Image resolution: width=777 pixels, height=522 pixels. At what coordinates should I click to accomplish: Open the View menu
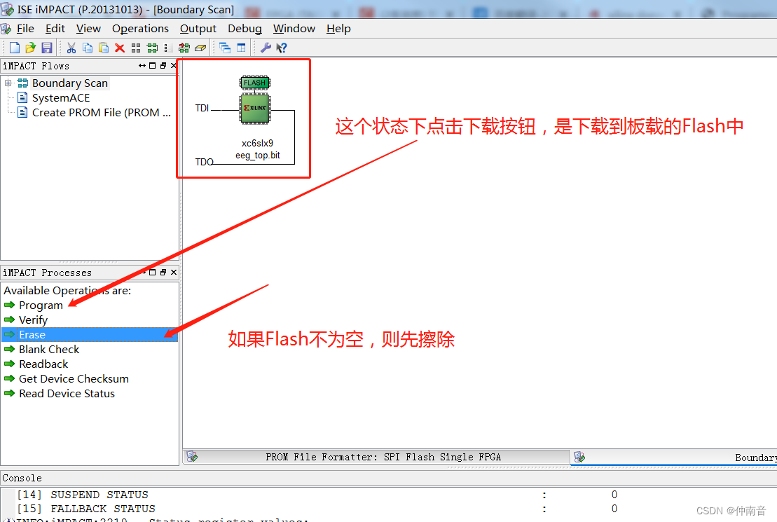(88, 29)
